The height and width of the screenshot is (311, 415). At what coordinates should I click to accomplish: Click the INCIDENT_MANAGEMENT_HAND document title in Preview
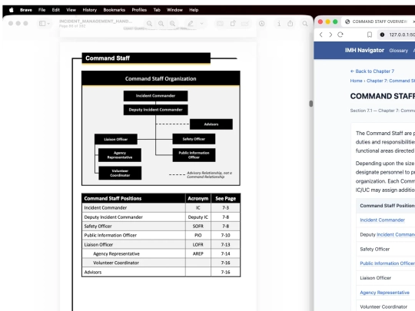tap(95, 22)
